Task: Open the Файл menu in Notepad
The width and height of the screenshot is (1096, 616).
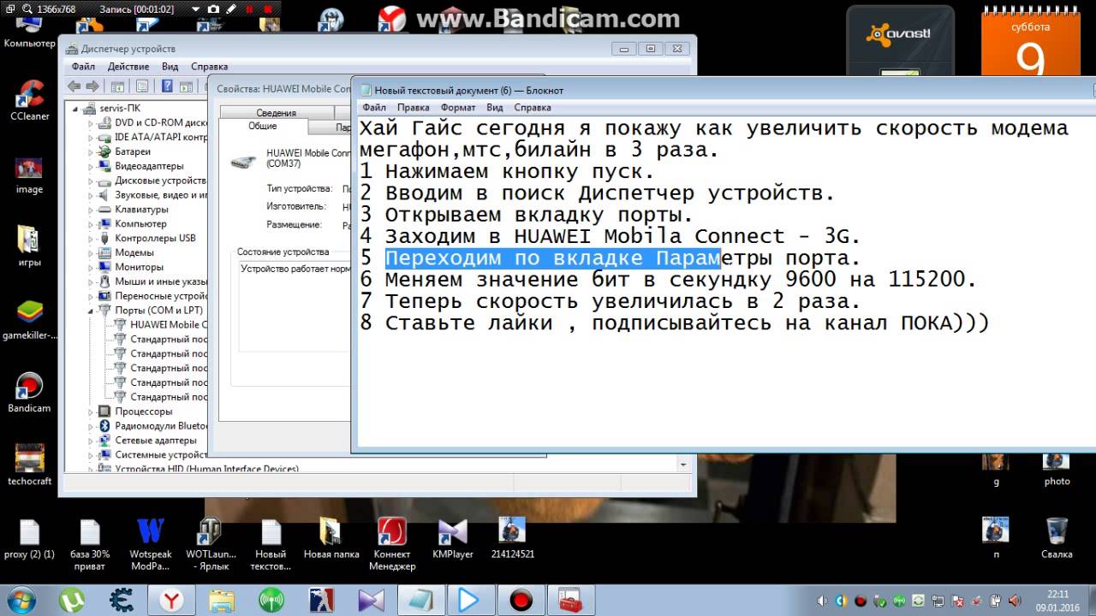Action: (374, 108)
